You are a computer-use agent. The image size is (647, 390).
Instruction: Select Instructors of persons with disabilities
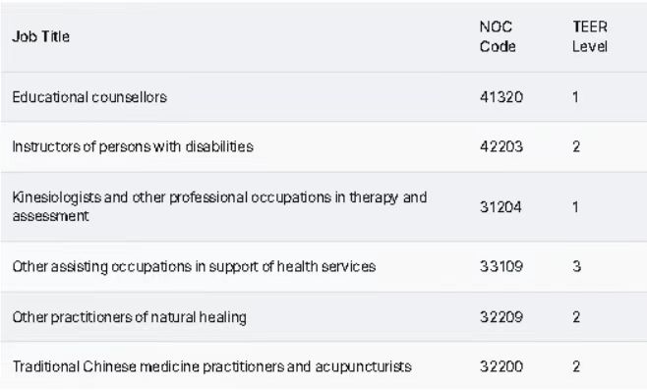click(133, 146)
